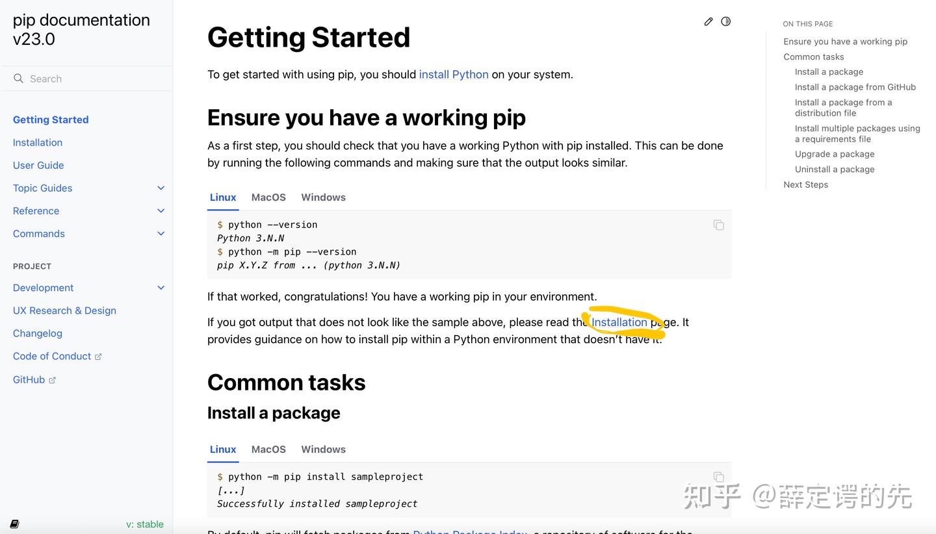The width and height of the screenshot is (936, 534).
Task: Copy the pip install sampleproject snippet
Action: click(718, 477)
